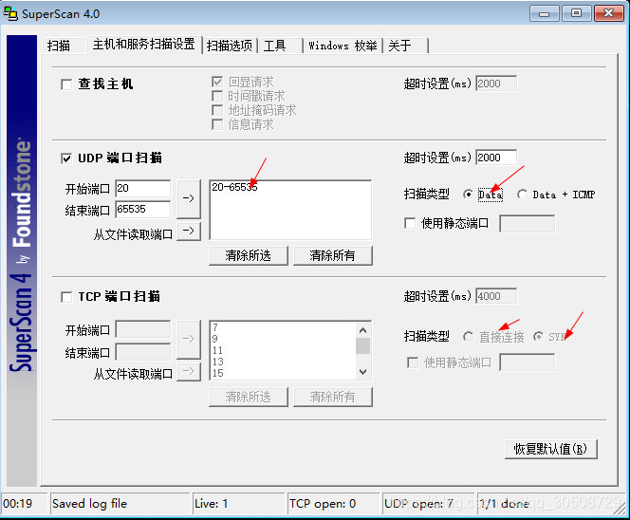630x520 pixels.
Task: Select port 15 in TCP list
Action: (x=217, y=373)
